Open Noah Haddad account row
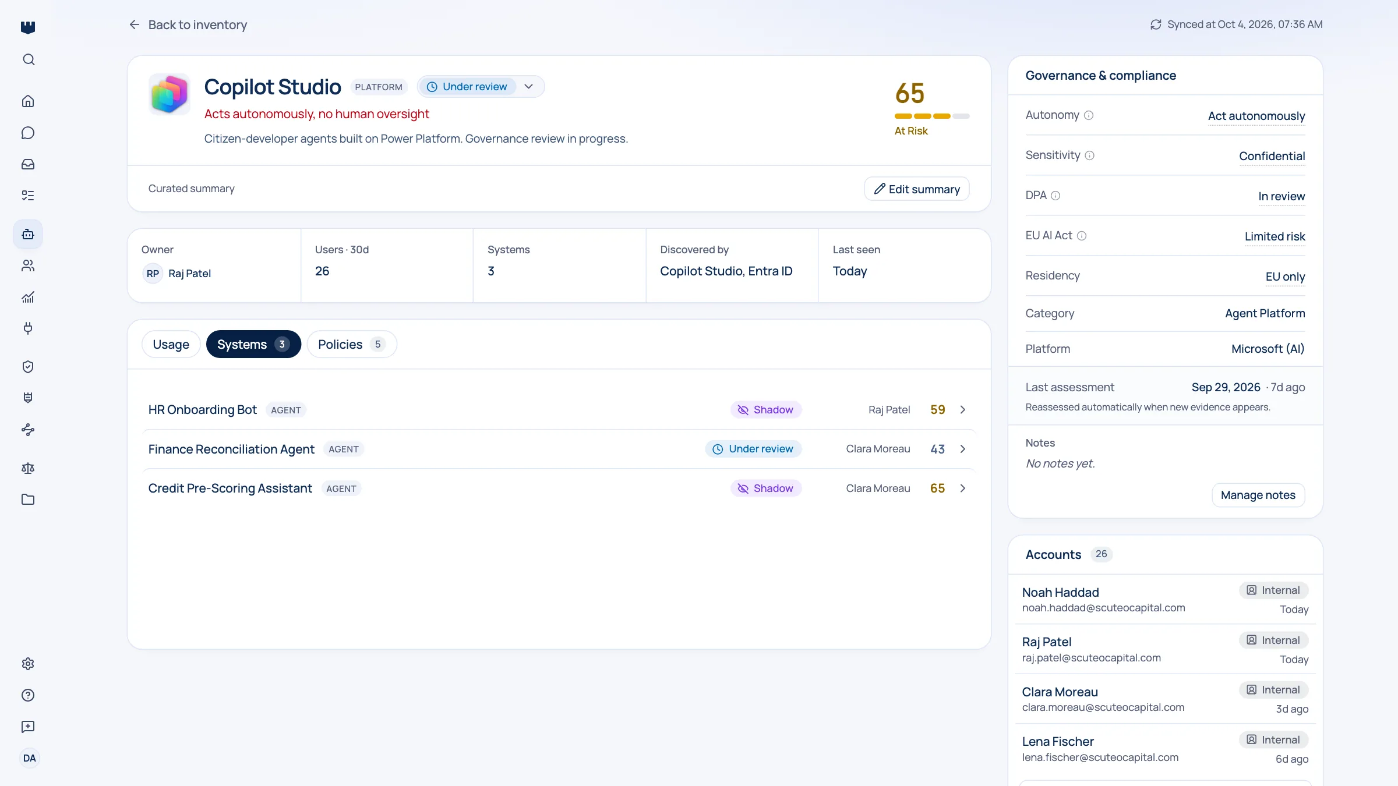The image size is (1398, 786). click(1165, 600)
